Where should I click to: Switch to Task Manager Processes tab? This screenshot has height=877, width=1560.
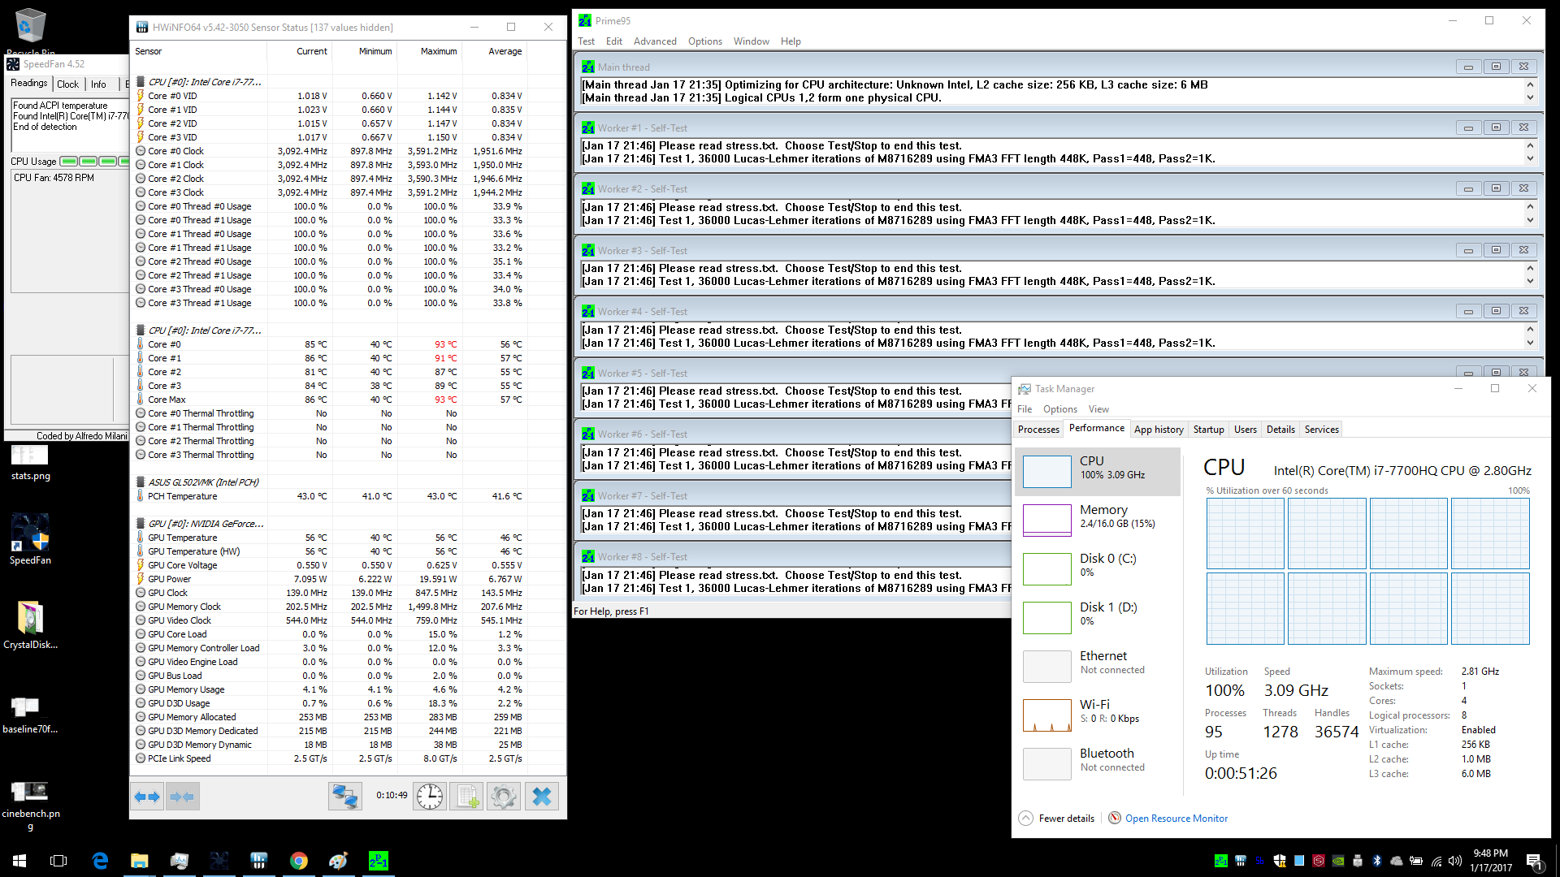pyautogui.click(x=1038, y=430)
